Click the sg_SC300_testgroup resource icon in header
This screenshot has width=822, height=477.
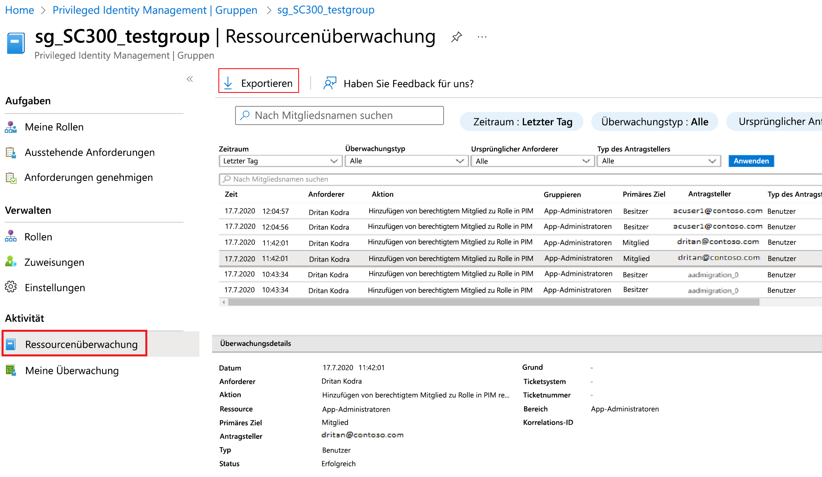[16, 43]
